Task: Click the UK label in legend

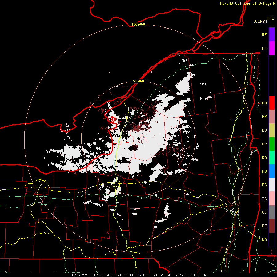Action: [x=264, y=48]
